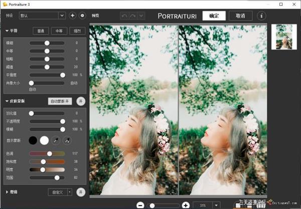Pick mask color with first eyedropper
This screenshot has height=209, width=301.
click(56, 140)
